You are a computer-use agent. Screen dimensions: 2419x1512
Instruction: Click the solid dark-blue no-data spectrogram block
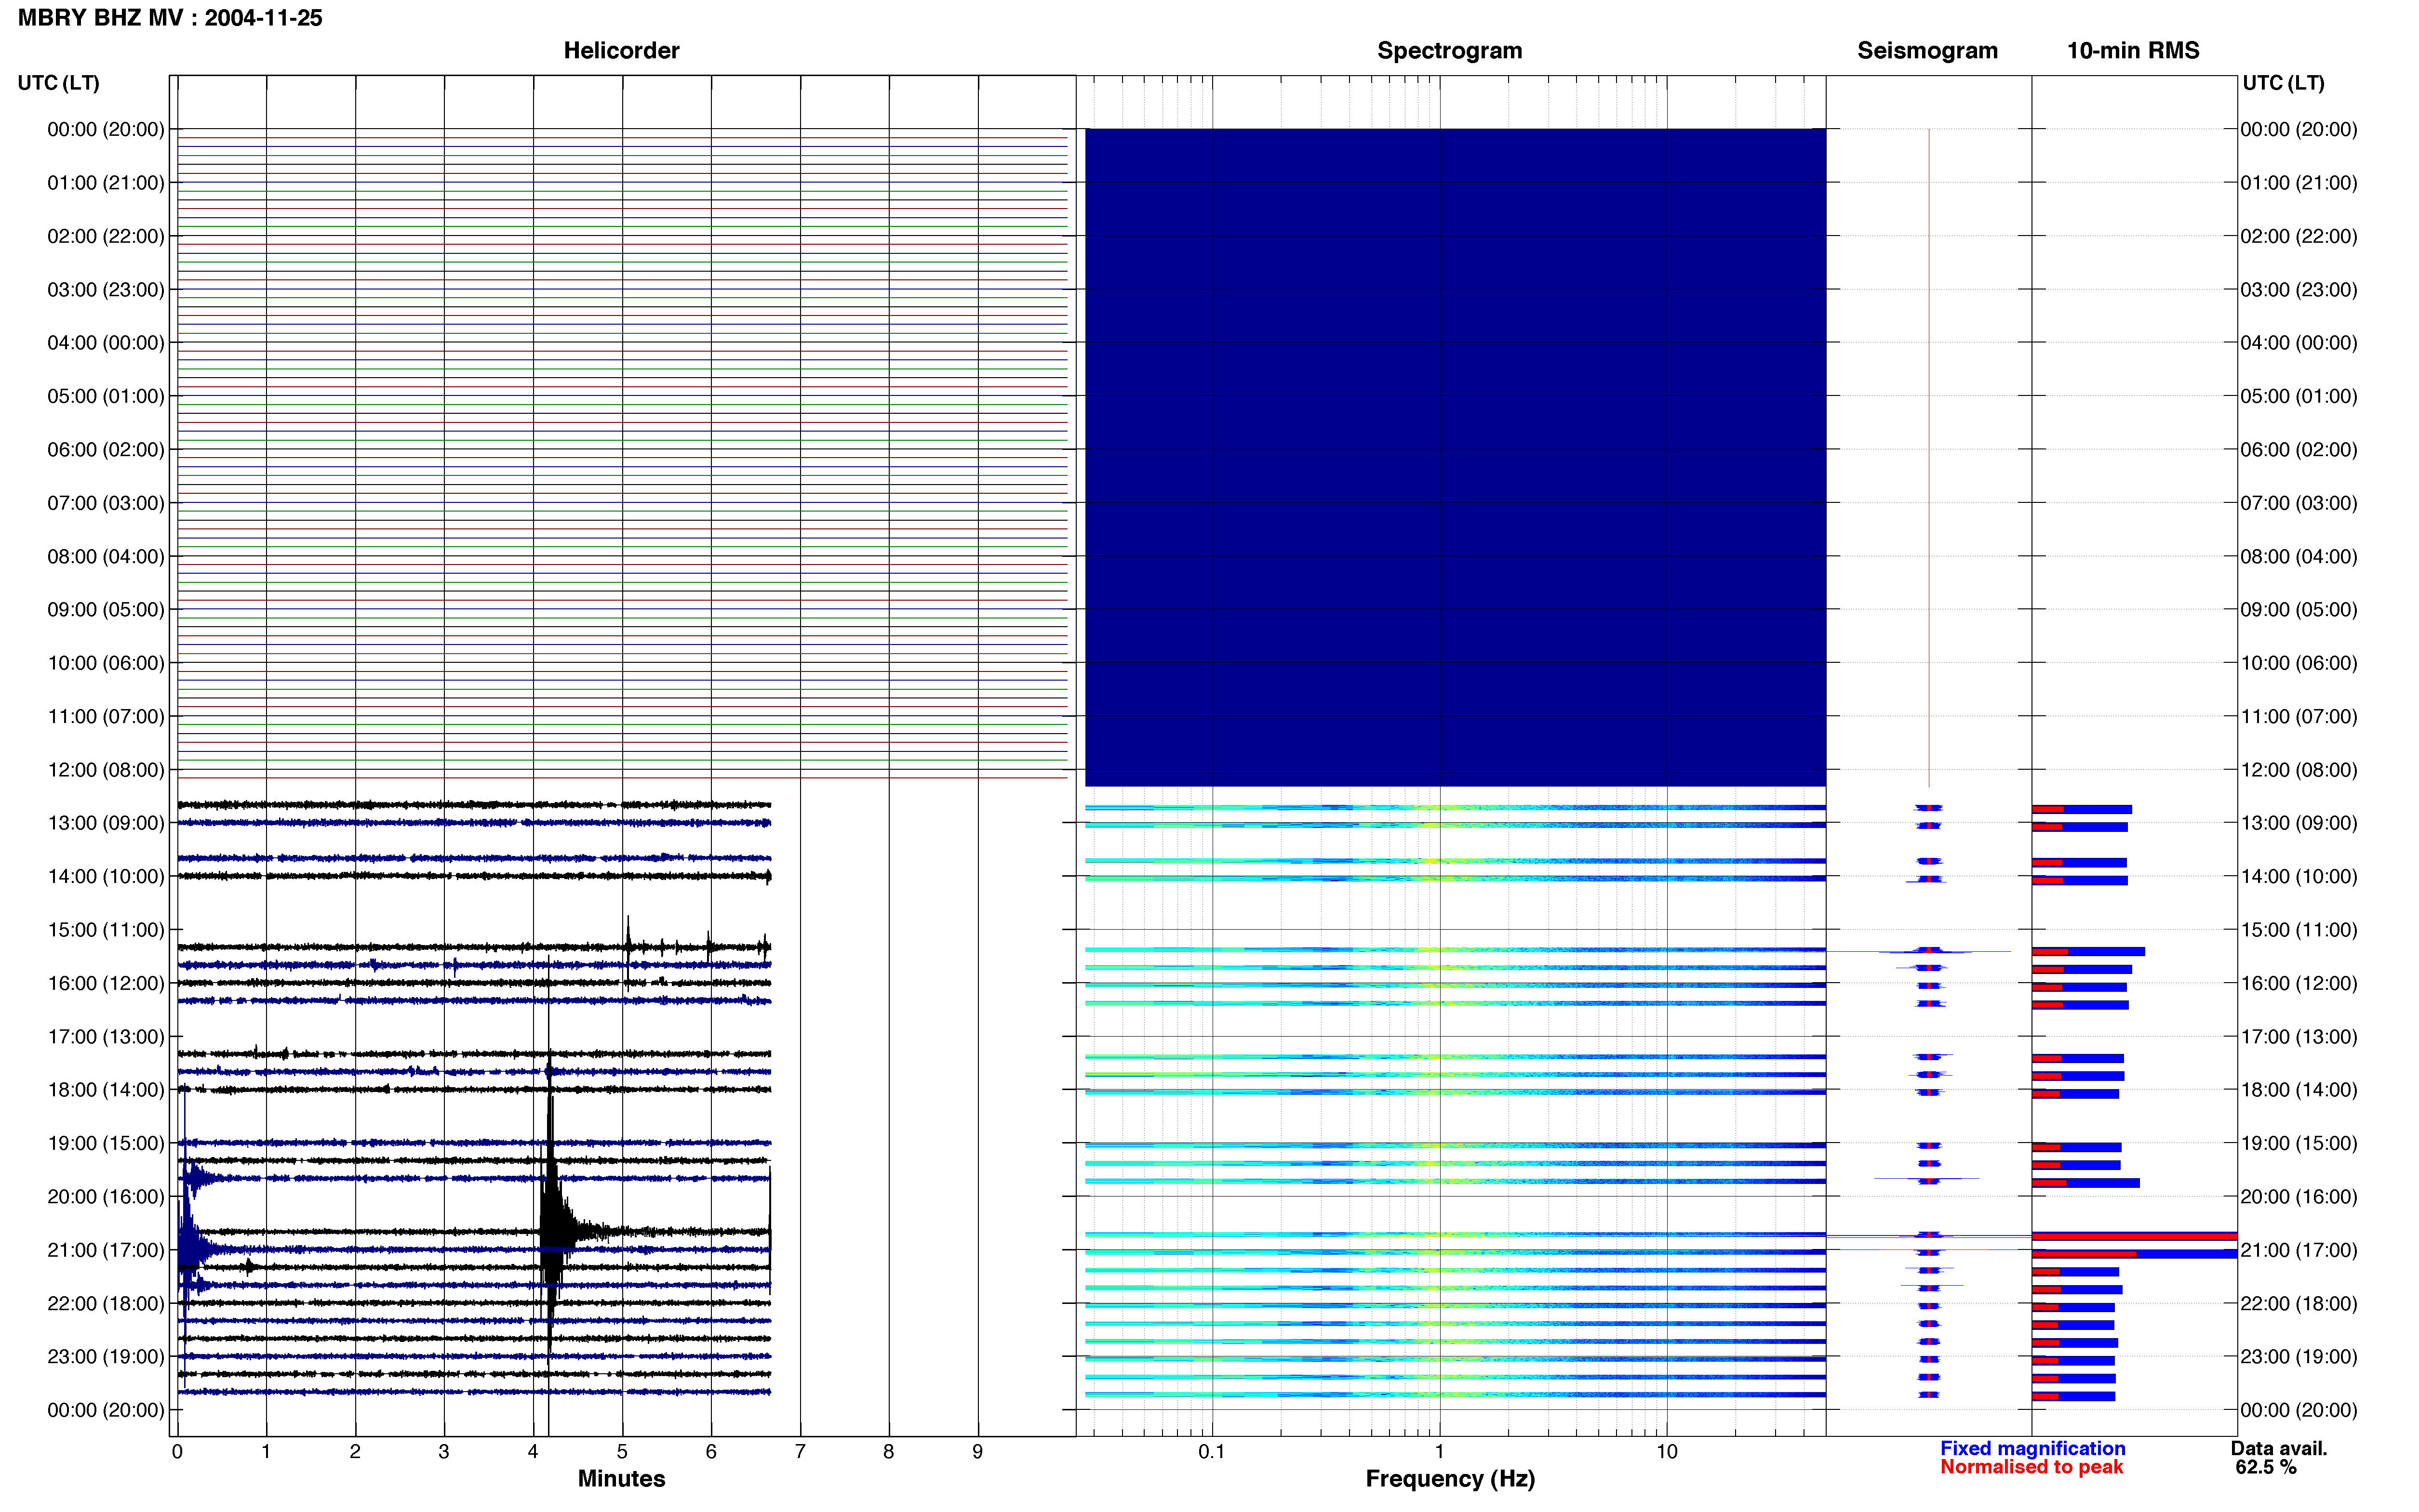point(1456,457)
